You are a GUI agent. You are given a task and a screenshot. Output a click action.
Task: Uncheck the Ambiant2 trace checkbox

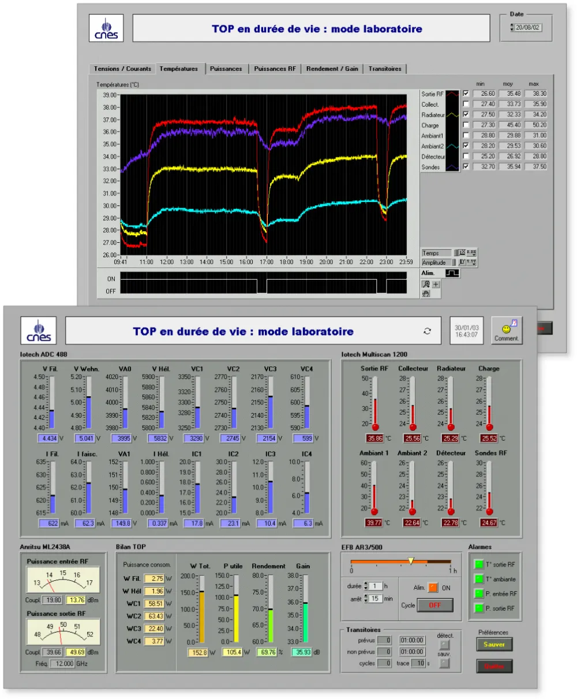click(466, 146)
